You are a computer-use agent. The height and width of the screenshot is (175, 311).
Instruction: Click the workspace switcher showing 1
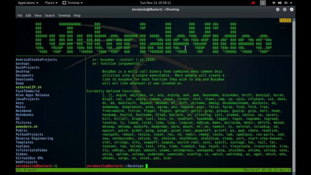[x=263, y=3]
